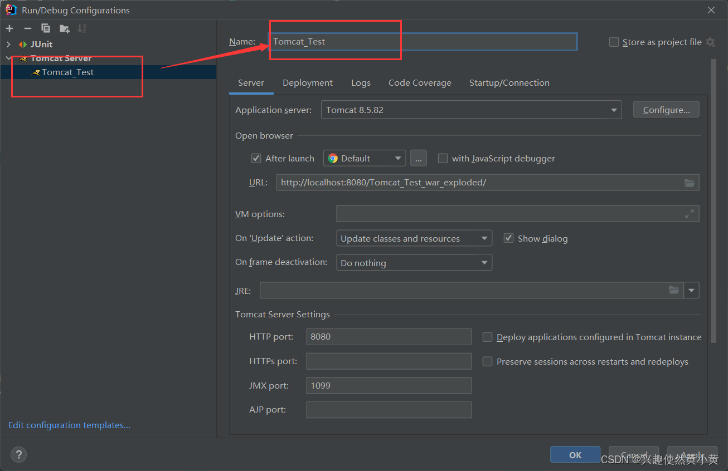The height and width of the screenshot is (471, 728).
Task: Click the Sort Configurations alphabetically icon
Action: pos(82,28)
